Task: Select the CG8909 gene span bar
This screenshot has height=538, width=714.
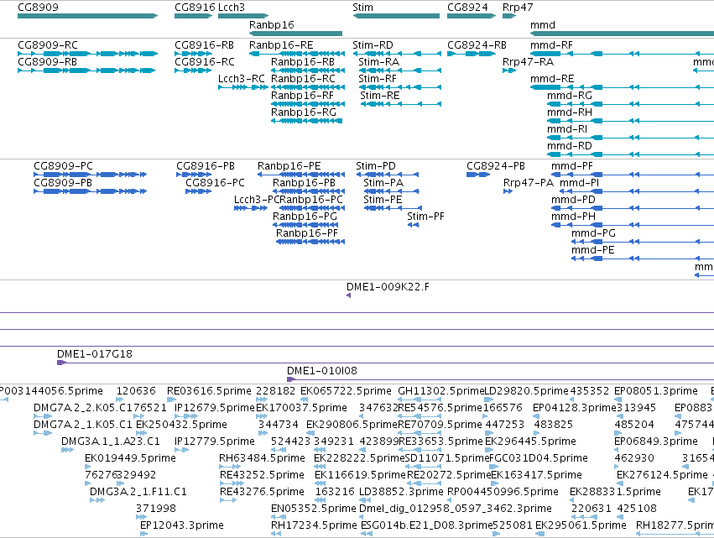Action: [x=88, y=16]
